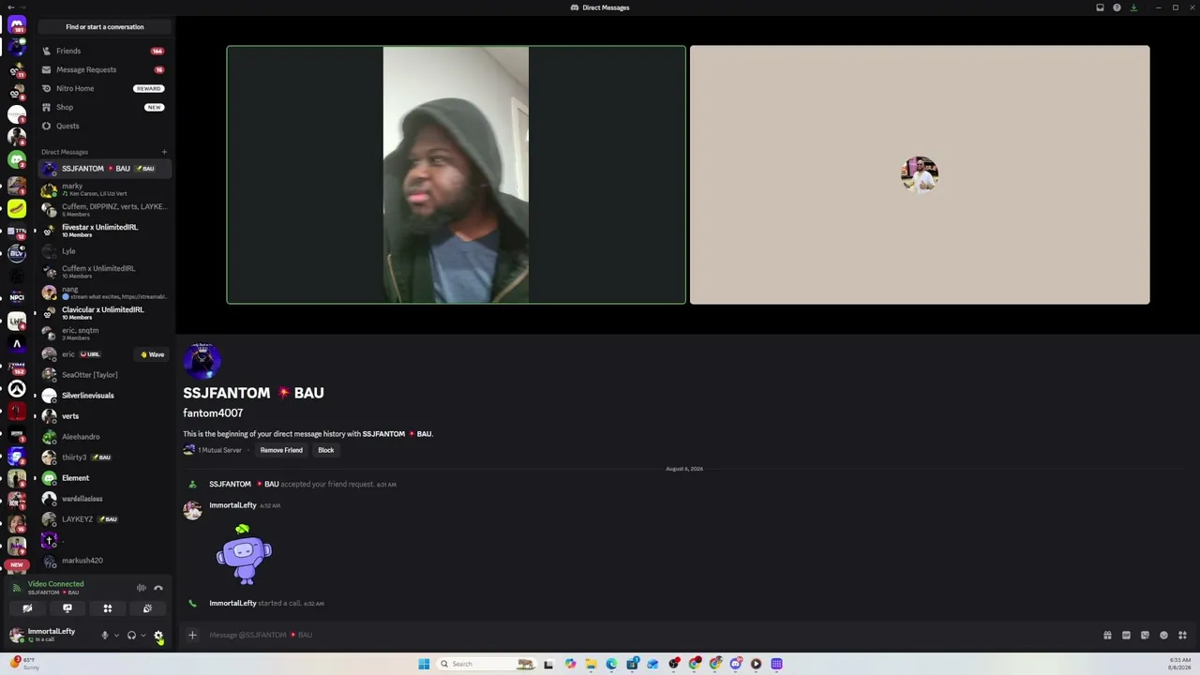Screen dimensions: 1200x675
Task: Open the Quests page
Action: (x=104, y=126)
